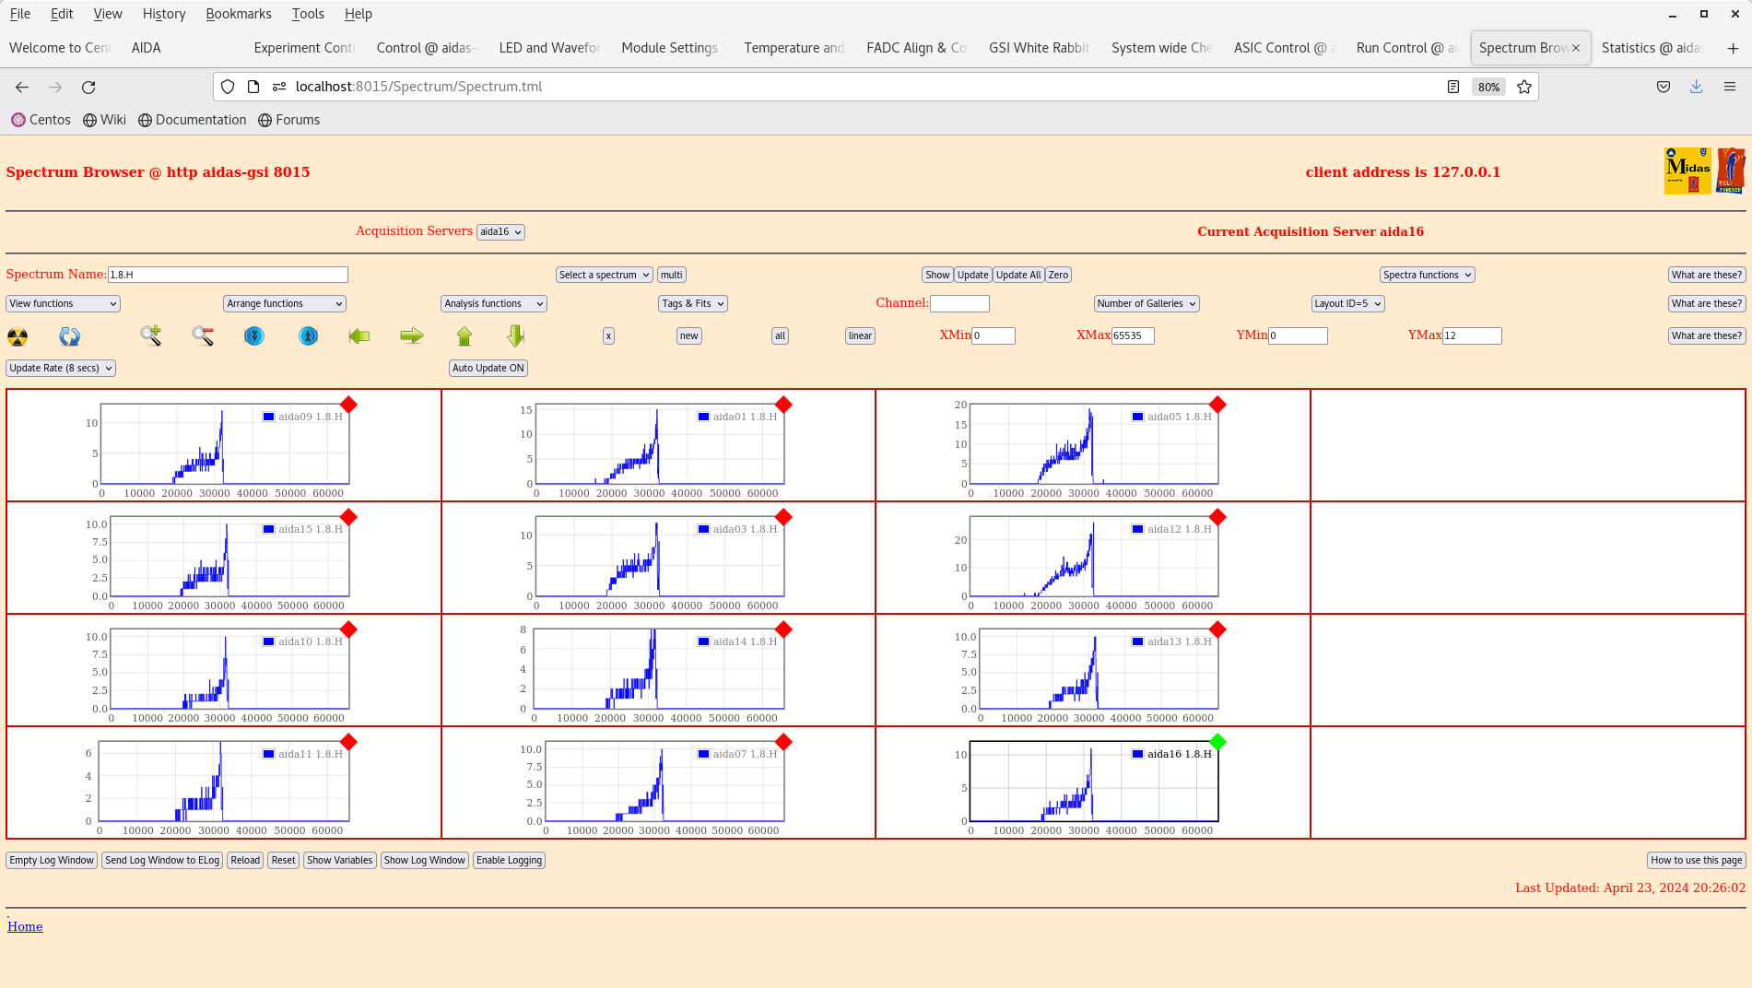Click the zoom out magnifier icon
The image size is (1752, 988).
pos(203,335)
